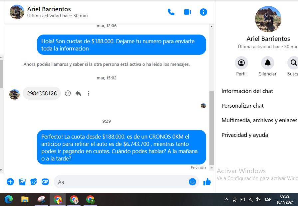Open Microsoft Edge from the taskbar
Screen dimensions: 298x206
tap(9, 199)
